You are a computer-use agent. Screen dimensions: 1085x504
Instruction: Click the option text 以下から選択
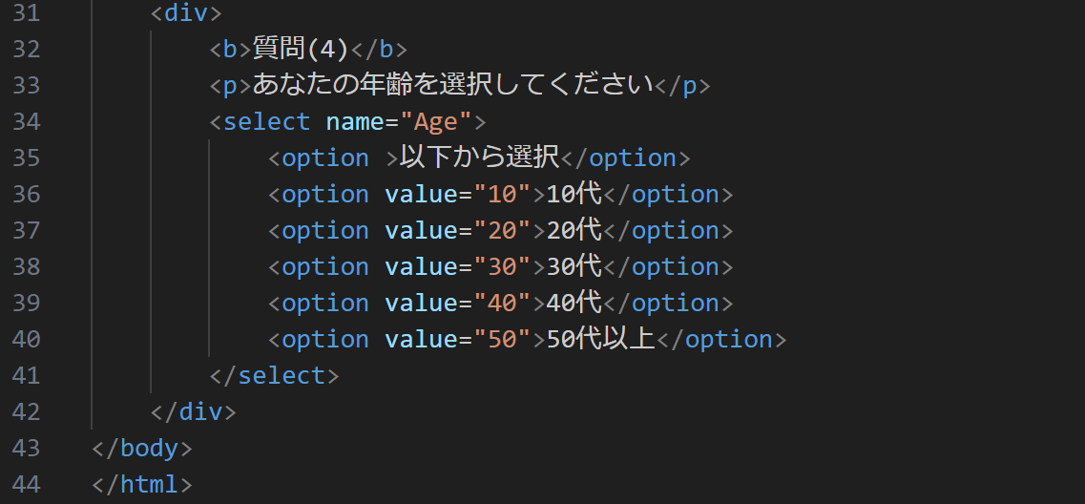(479, 158)
